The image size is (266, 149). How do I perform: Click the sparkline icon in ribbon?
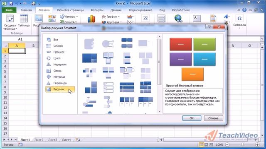pyautogui.click(x=145, y=18)
